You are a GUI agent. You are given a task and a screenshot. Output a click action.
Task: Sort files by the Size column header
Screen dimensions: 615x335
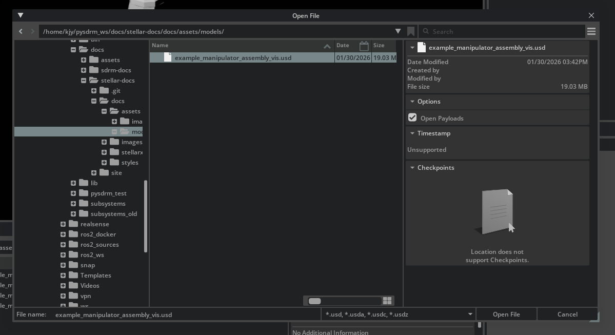click(383, 46)
